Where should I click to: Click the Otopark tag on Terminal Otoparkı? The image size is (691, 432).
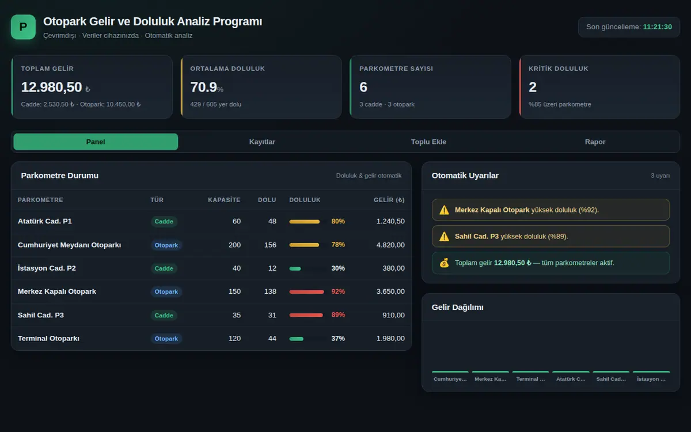pos(166,339)
